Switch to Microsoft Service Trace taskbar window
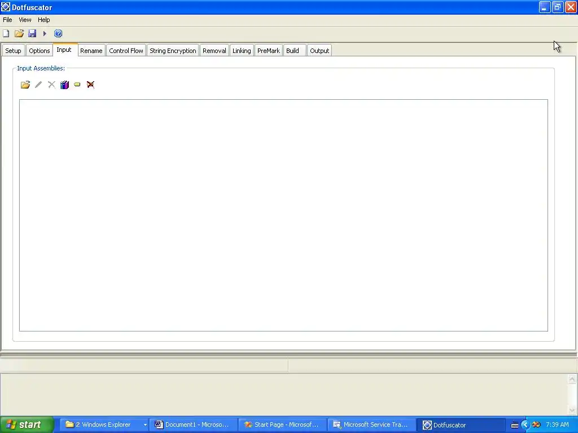 [371, 425]
